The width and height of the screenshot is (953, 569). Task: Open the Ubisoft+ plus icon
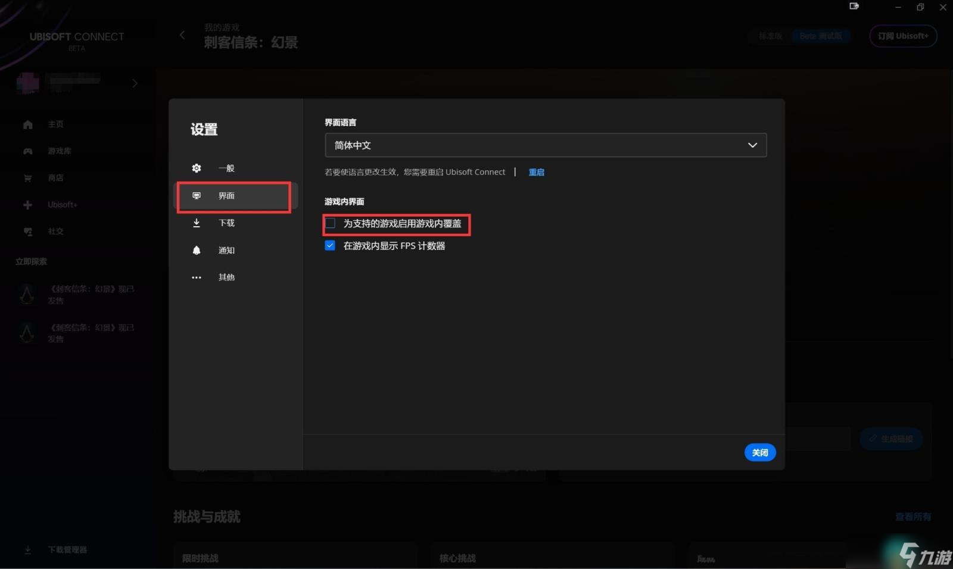pyautogui.click(x=28, y=205)
